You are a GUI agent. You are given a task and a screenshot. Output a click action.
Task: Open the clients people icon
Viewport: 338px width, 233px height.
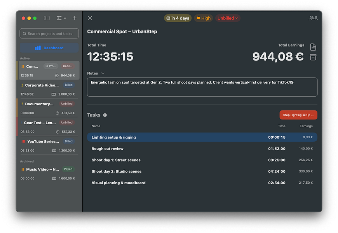(313, 18)
